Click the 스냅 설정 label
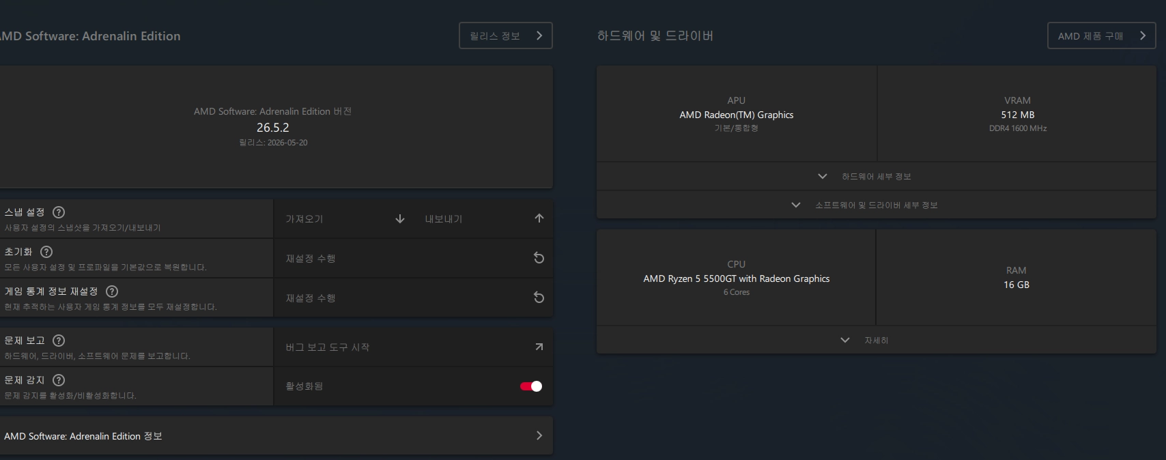 point(25,212)
